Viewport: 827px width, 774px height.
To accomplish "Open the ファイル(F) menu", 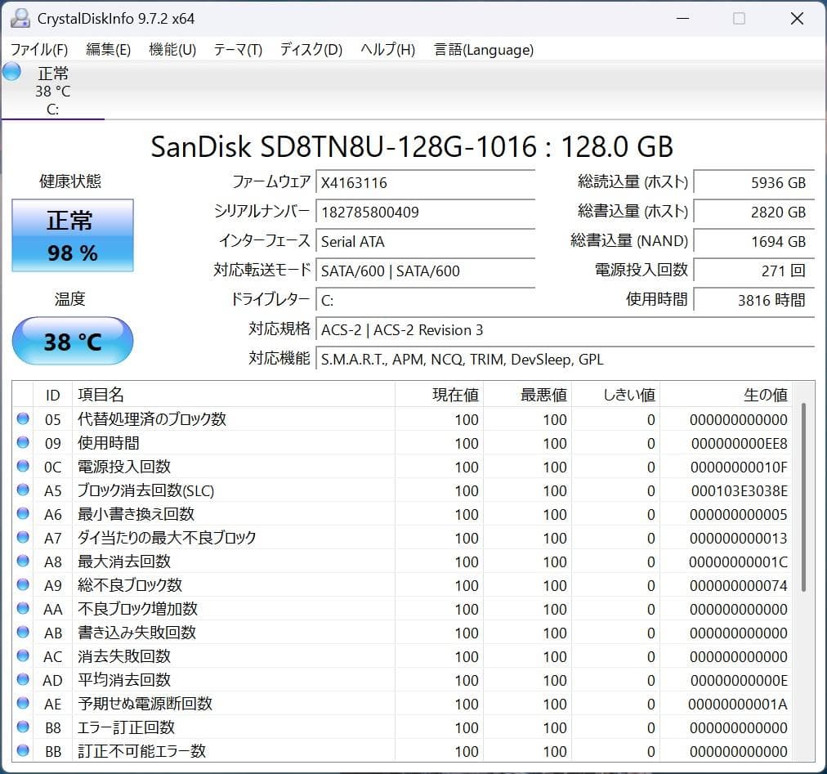I will (x=38, y=50).
